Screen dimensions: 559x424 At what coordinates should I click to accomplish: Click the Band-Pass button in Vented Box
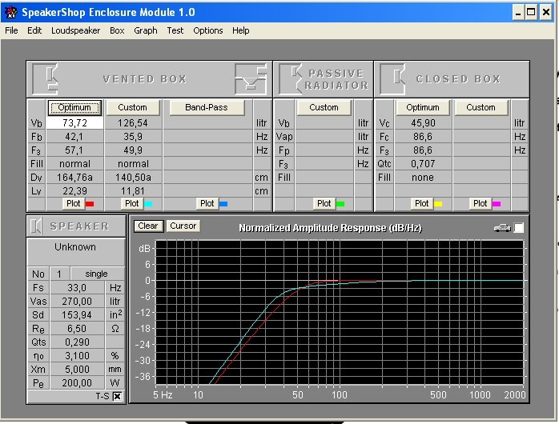click(206, 107)
